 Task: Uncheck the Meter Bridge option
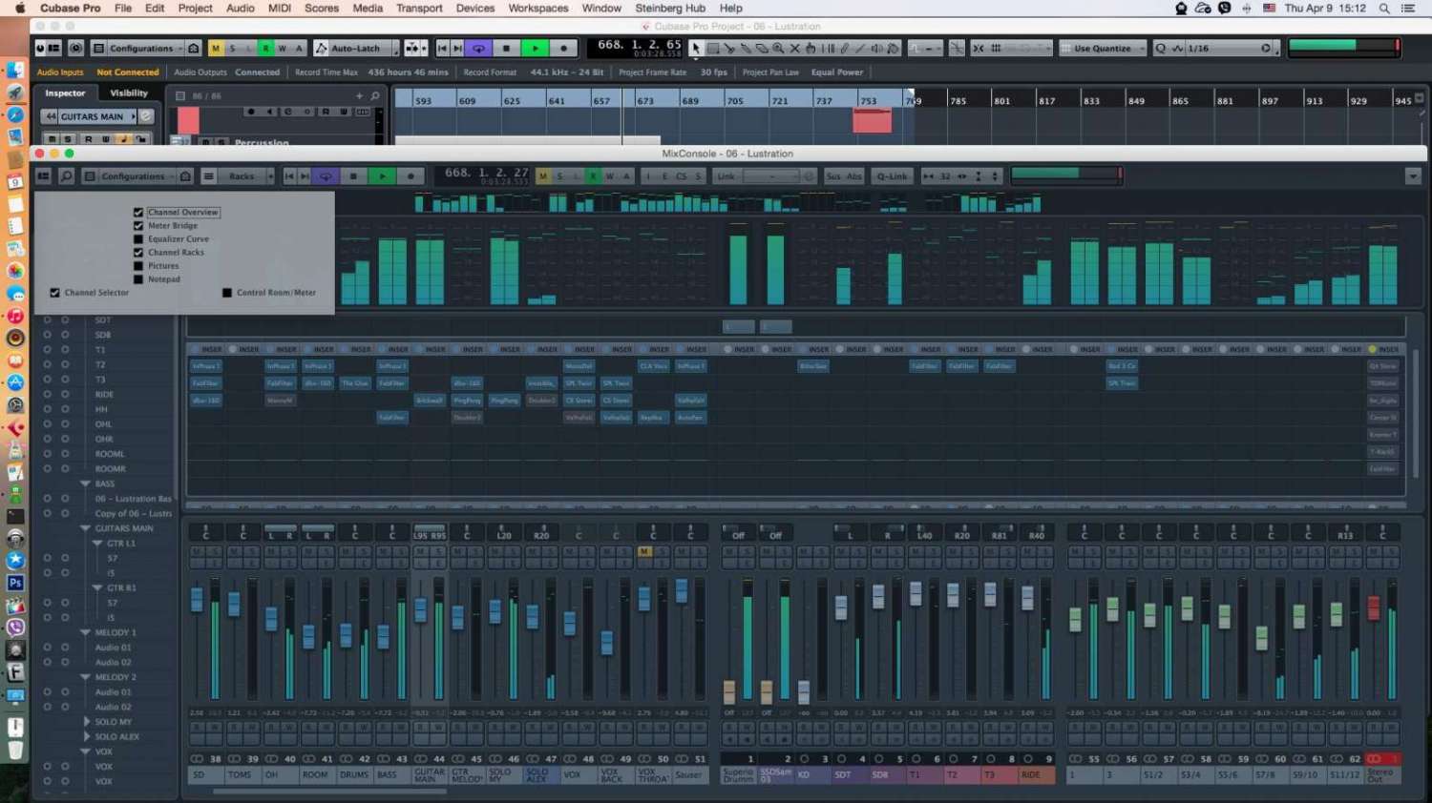tap(138, 226)
